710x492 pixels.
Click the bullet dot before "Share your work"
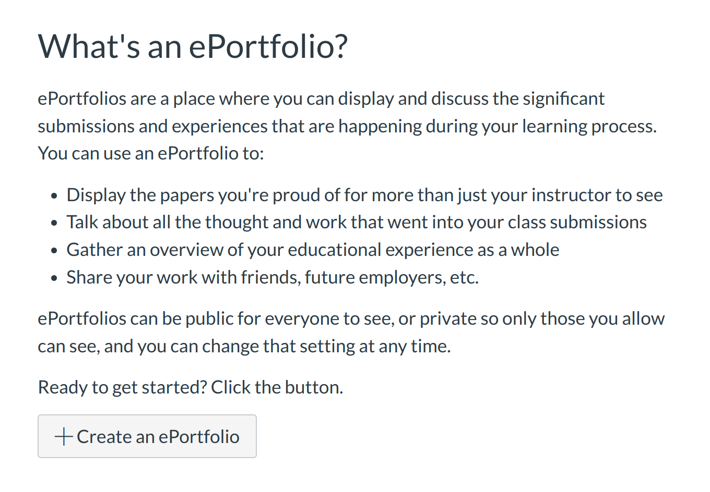54,279
